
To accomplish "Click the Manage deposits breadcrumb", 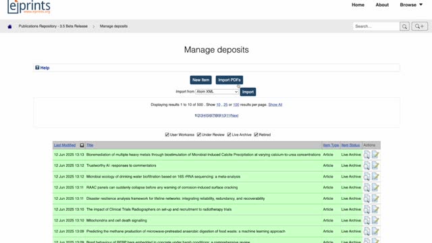I will [113, 26].
